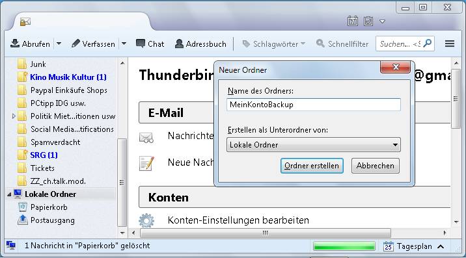Click the horizontal scrollbar thumb
Image resolution: width=466 pixels, height=258 pixels.
point(265,233)
